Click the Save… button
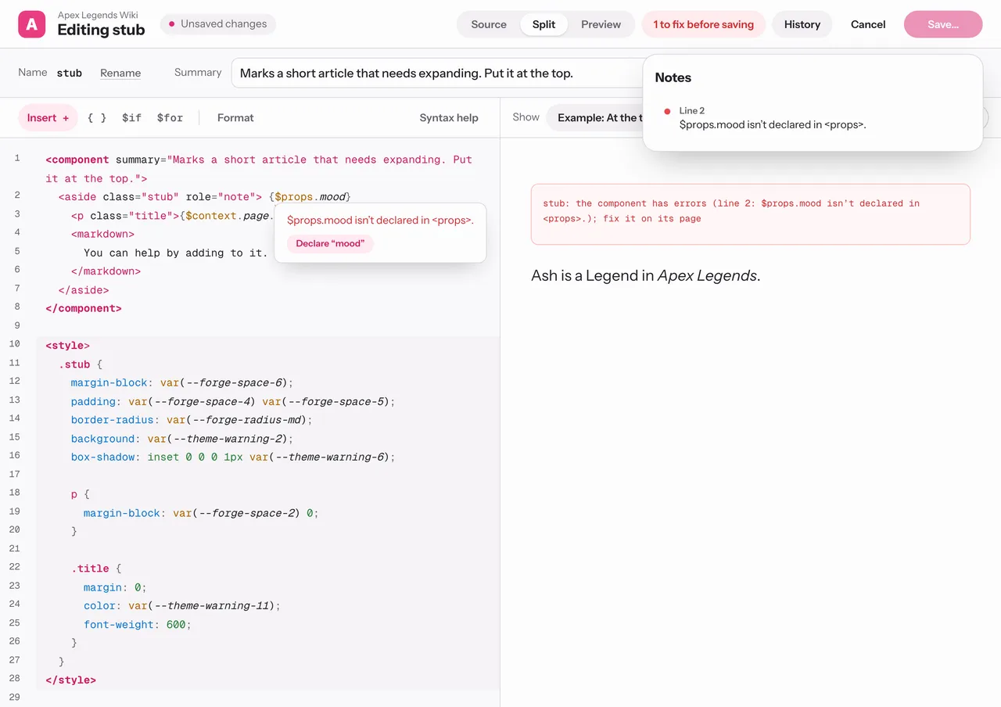Screen dimensions: 1001x707 pos(943,24)
